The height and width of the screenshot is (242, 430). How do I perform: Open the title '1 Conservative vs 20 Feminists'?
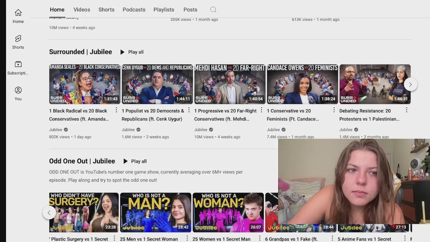click(x=293, y=115)
